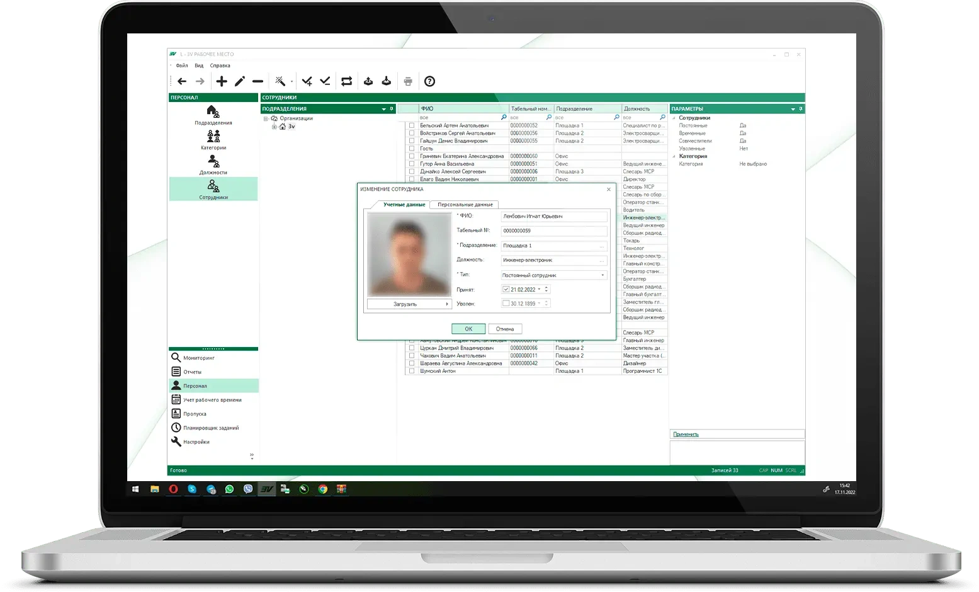
Task: Open Chrome from the Windows taskbar
Action: tap(322, 489)
